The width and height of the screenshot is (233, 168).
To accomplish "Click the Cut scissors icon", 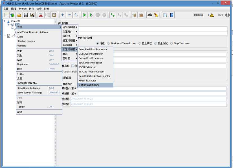I will [x=41, y=15].
